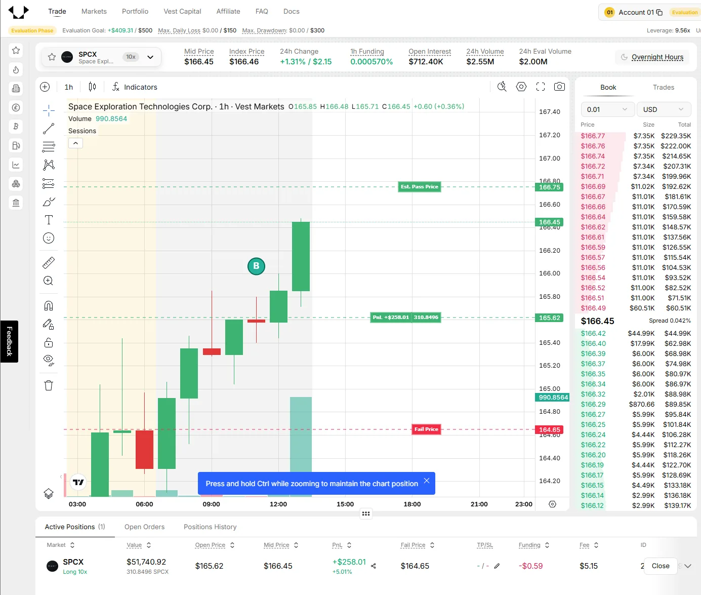Open the 1h timeframe selector

[69, 87]
